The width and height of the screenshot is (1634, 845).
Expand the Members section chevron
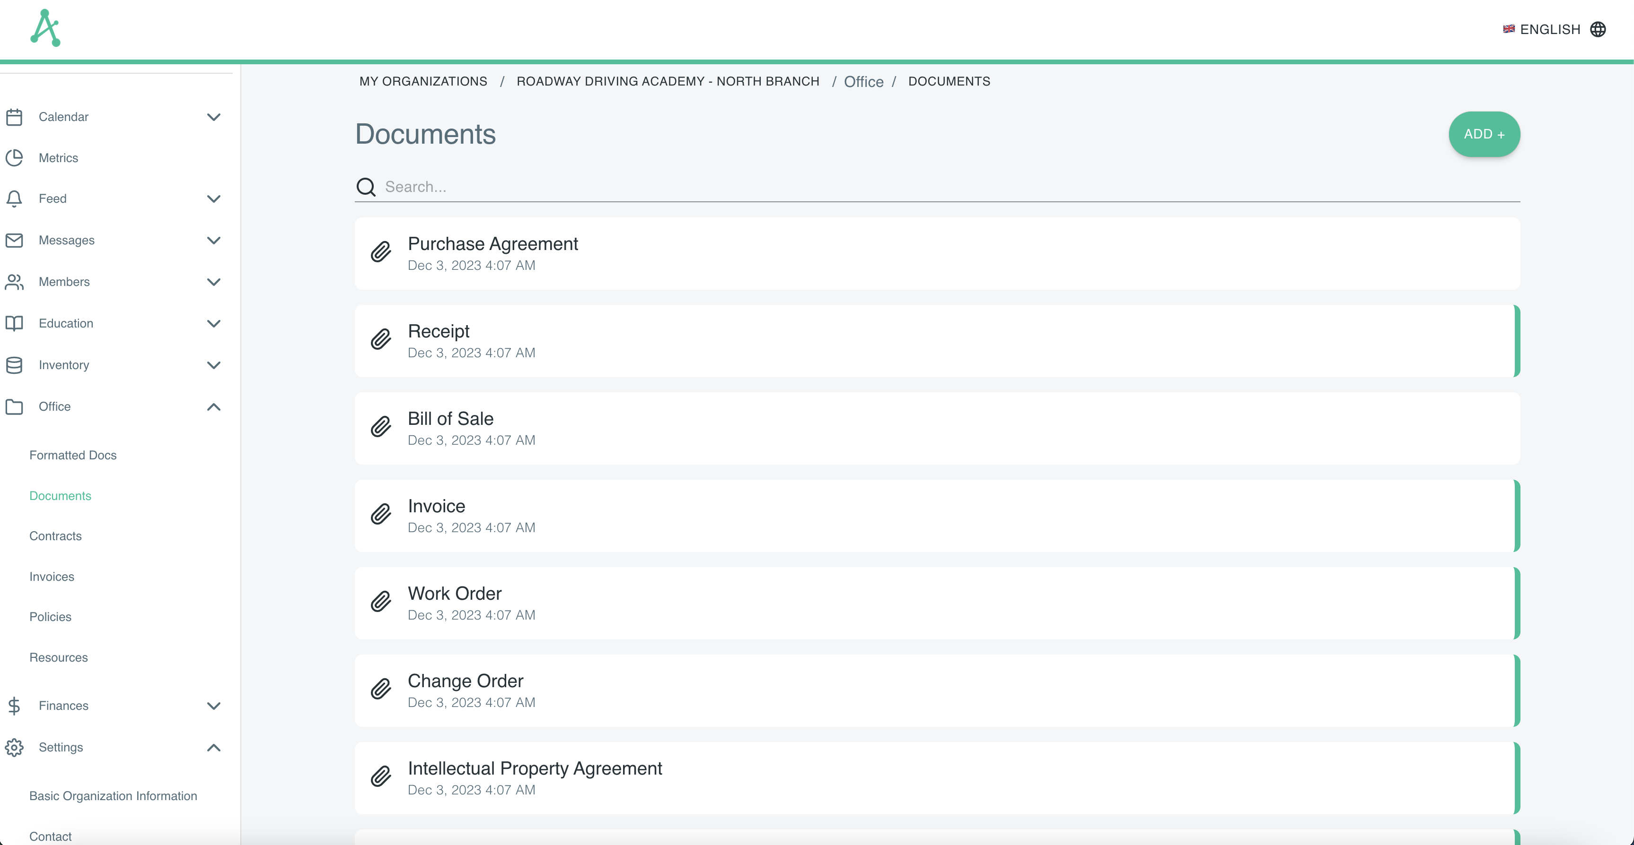click(214, 282)
